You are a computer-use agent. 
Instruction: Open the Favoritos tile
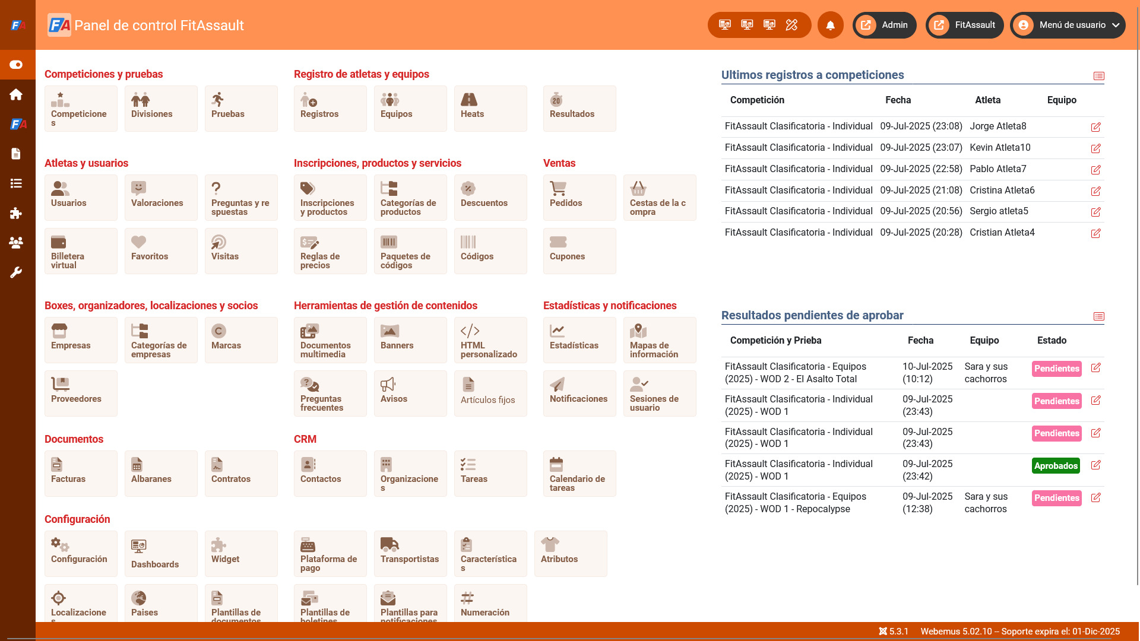point(161,251)
